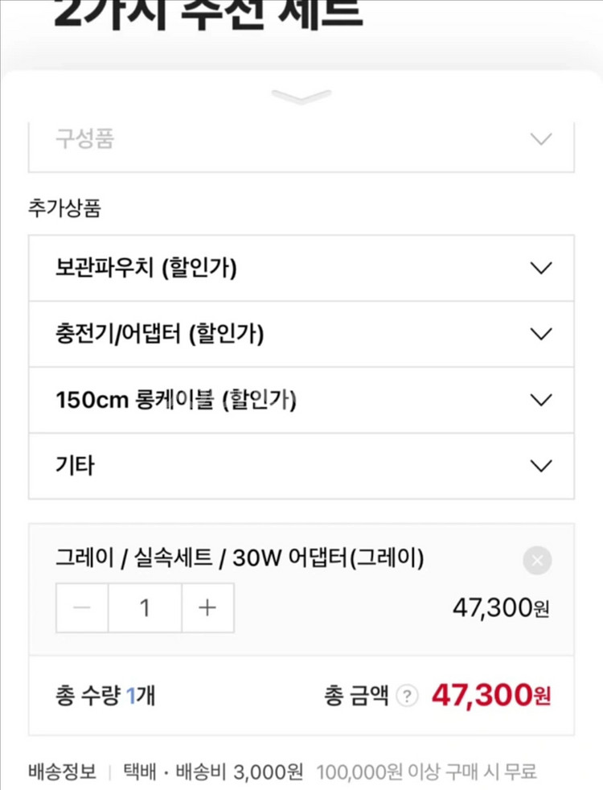Image resolution: width=603 pixels, height=790 pixels.
Task: Click the down arrow on the 보관파우치 row
Action: click(542, 268)
